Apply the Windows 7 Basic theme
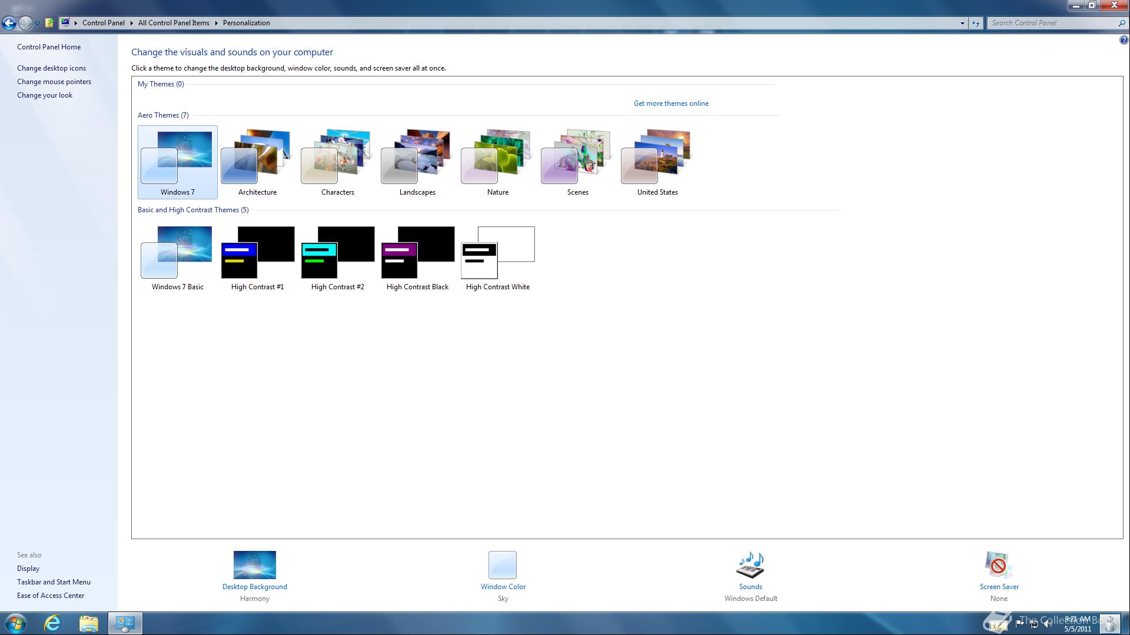Viewport: 1130px width, 635px height. [177, 258]
